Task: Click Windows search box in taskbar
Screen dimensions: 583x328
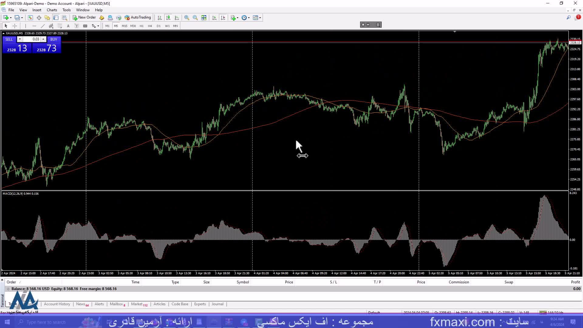Action: 46,322
